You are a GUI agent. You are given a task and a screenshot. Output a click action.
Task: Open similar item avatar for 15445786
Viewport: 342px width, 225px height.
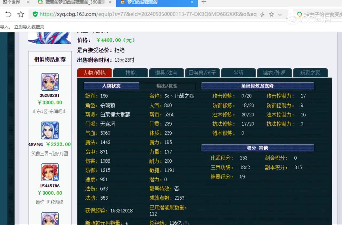click(x=50, y=172)
